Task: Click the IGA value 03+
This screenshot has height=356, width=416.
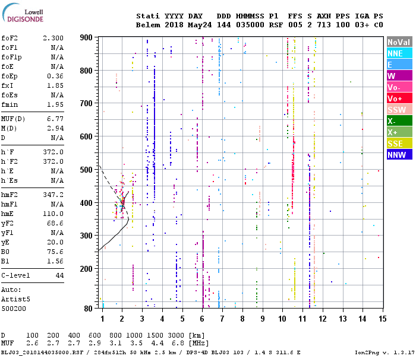Action: [x=362, y=25]
